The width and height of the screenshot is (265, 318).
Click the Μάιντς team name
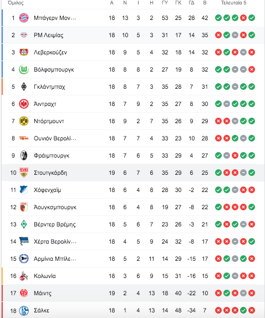point(43,293)
